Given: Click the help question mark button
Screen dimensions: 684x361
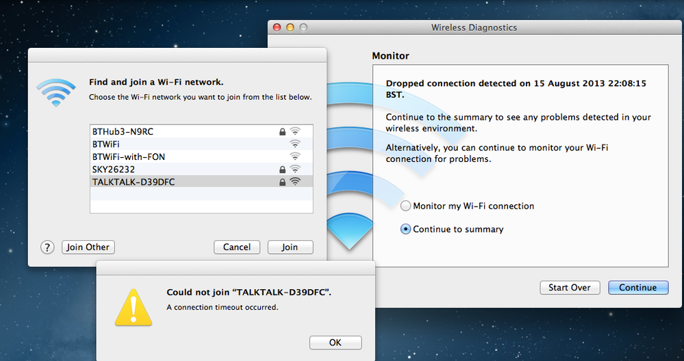Looking at the screenshot, I should (x=47, y=248).
